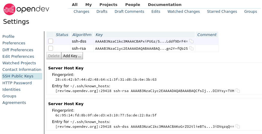This screenshot has height=134, width=262.
Task: Copy the ssh-rsa public key
Action: 191,48
